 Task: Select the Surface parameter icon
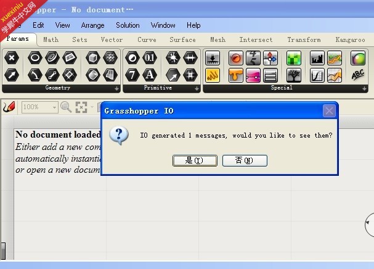point(110,75)
